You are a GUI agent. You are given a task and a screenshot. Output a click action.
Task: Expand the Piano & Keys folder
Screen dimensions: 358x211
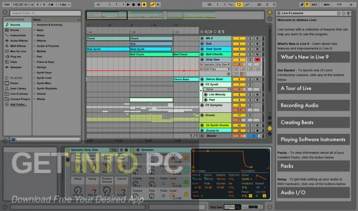35,62
